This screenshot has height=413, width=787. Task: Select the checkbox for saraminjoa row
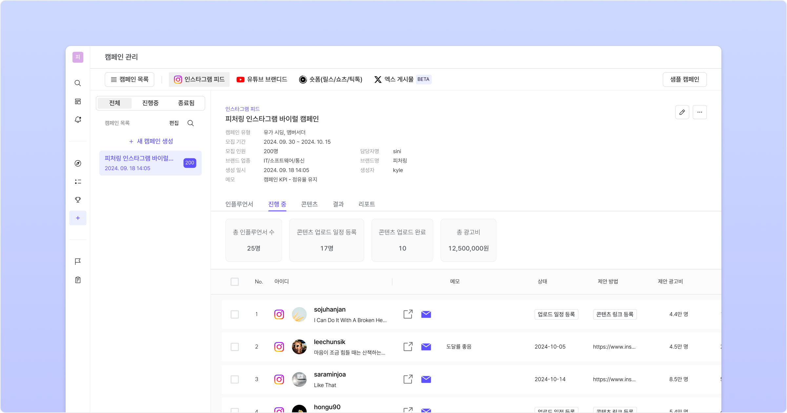pos(234,379)
